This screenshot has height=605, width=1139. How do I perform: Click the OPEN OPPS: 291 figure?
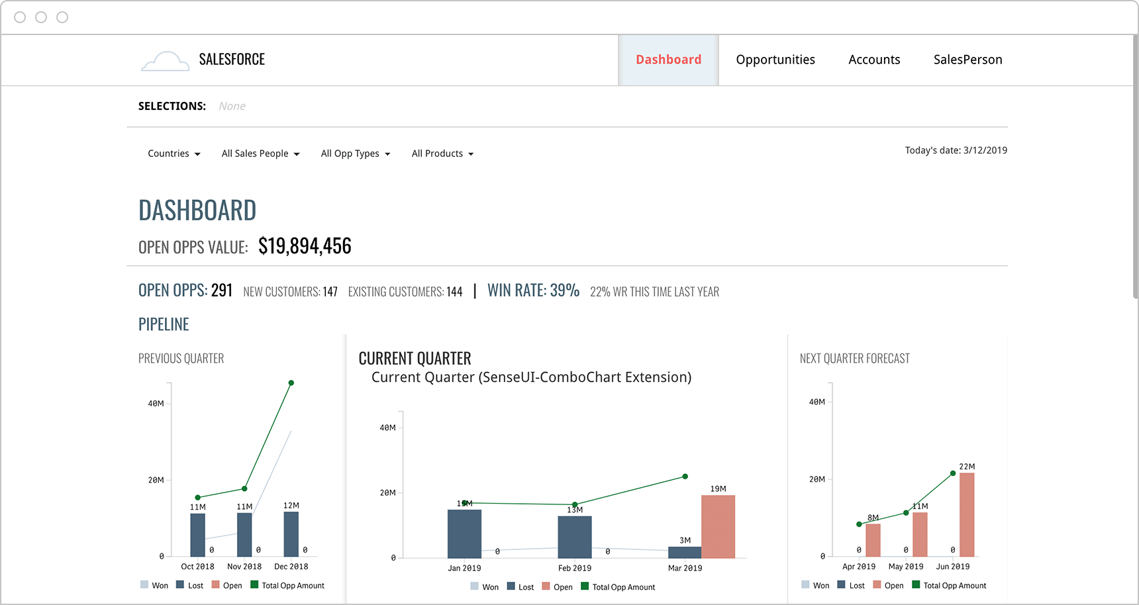[x=185, y=291]
